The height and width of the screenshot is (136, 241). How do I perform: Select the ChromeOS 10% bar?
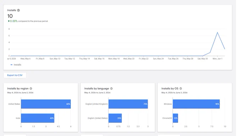175,118
